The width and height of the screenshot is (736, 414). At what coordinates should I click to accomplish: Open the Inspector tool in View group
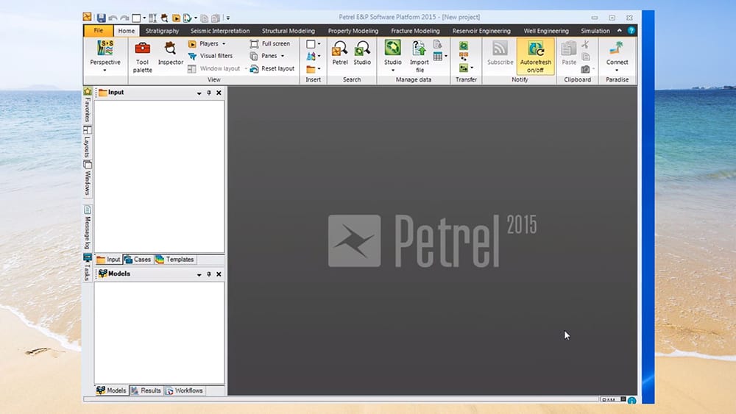tap(170, 48)
